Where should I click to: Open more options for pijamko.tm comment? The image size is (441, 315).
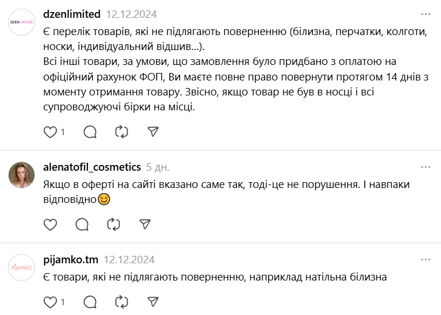(x=425, y=259)
